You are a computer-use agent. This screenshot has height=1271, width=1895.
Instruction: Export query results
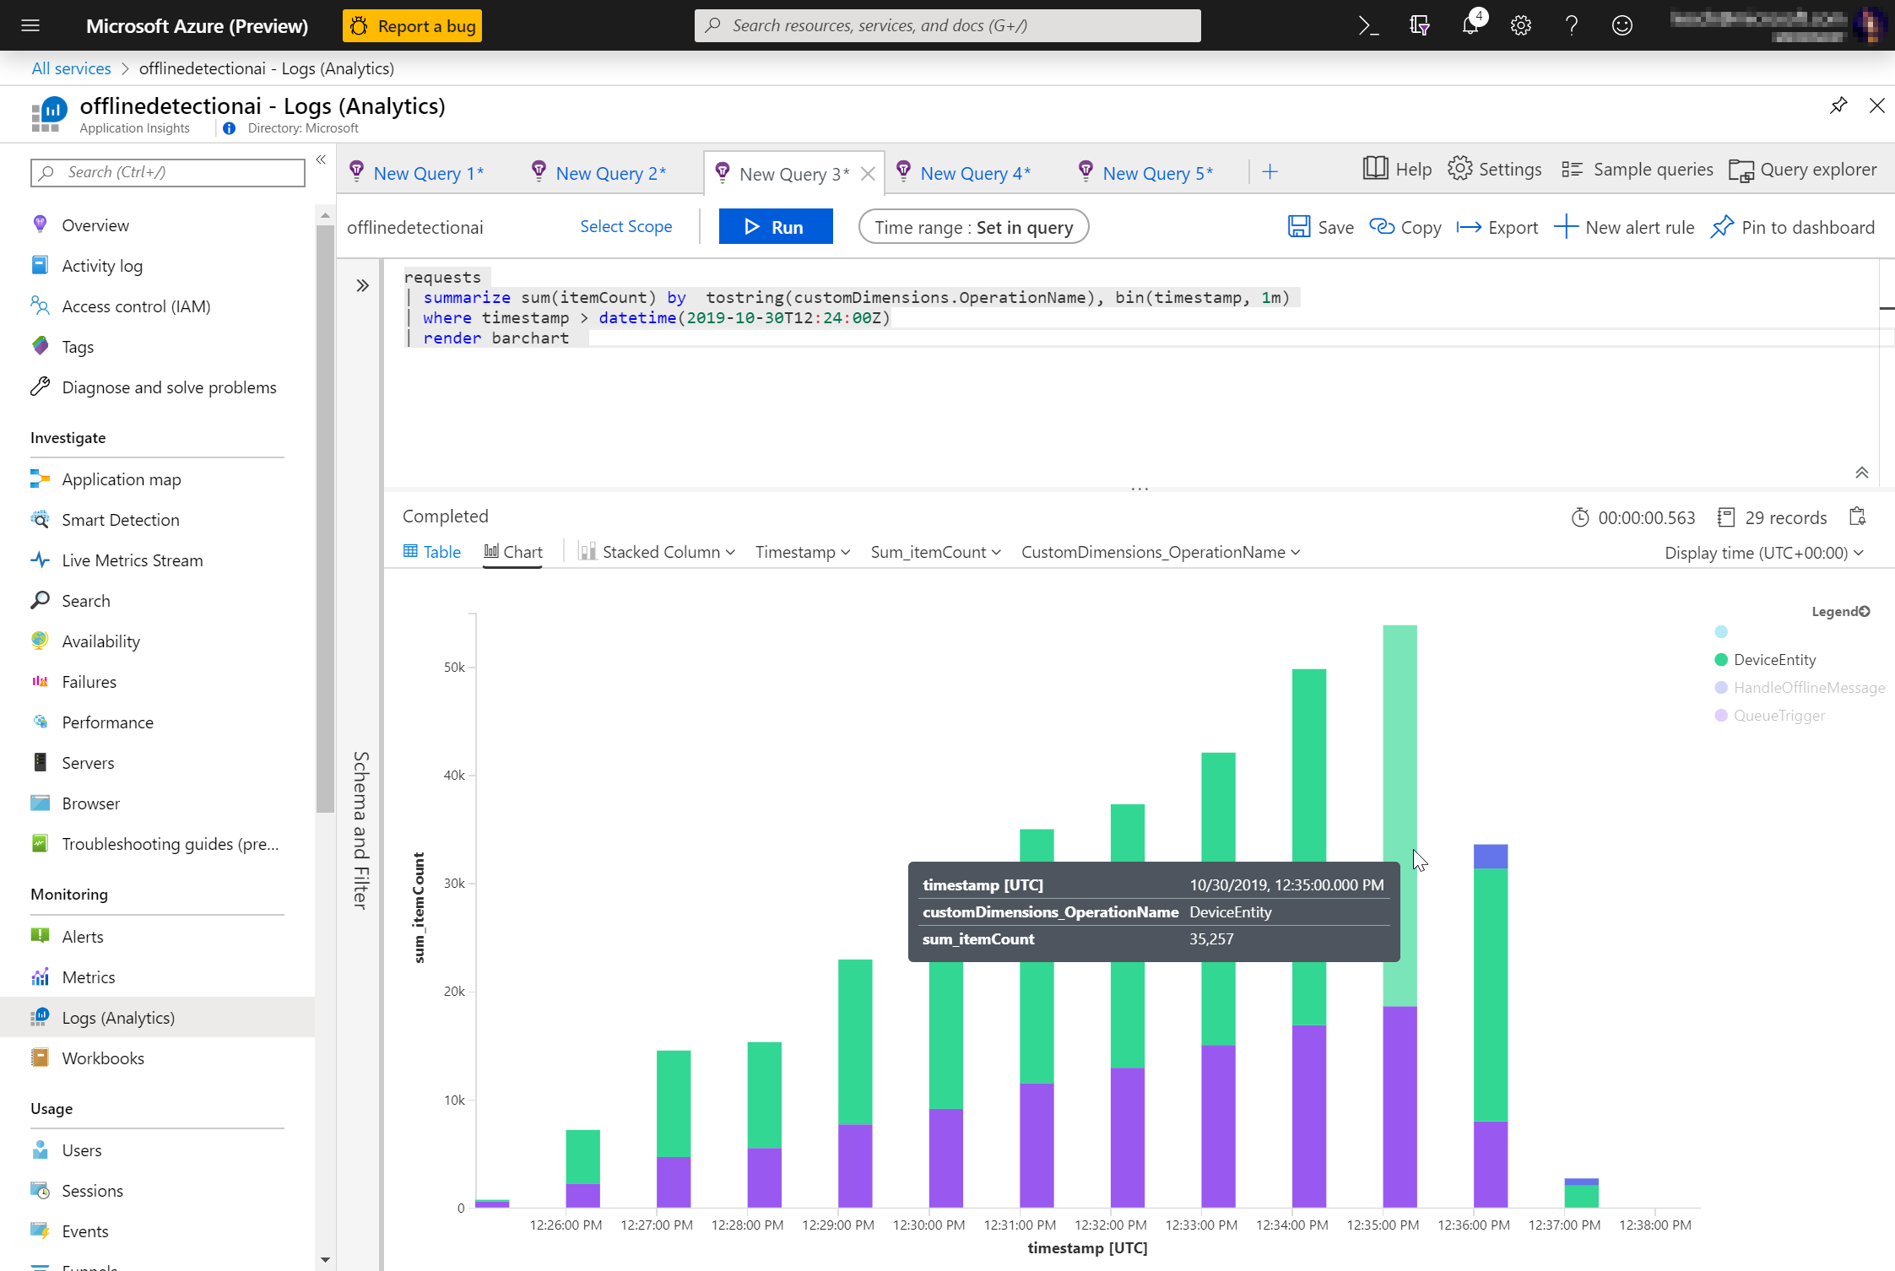(1497, 227)
